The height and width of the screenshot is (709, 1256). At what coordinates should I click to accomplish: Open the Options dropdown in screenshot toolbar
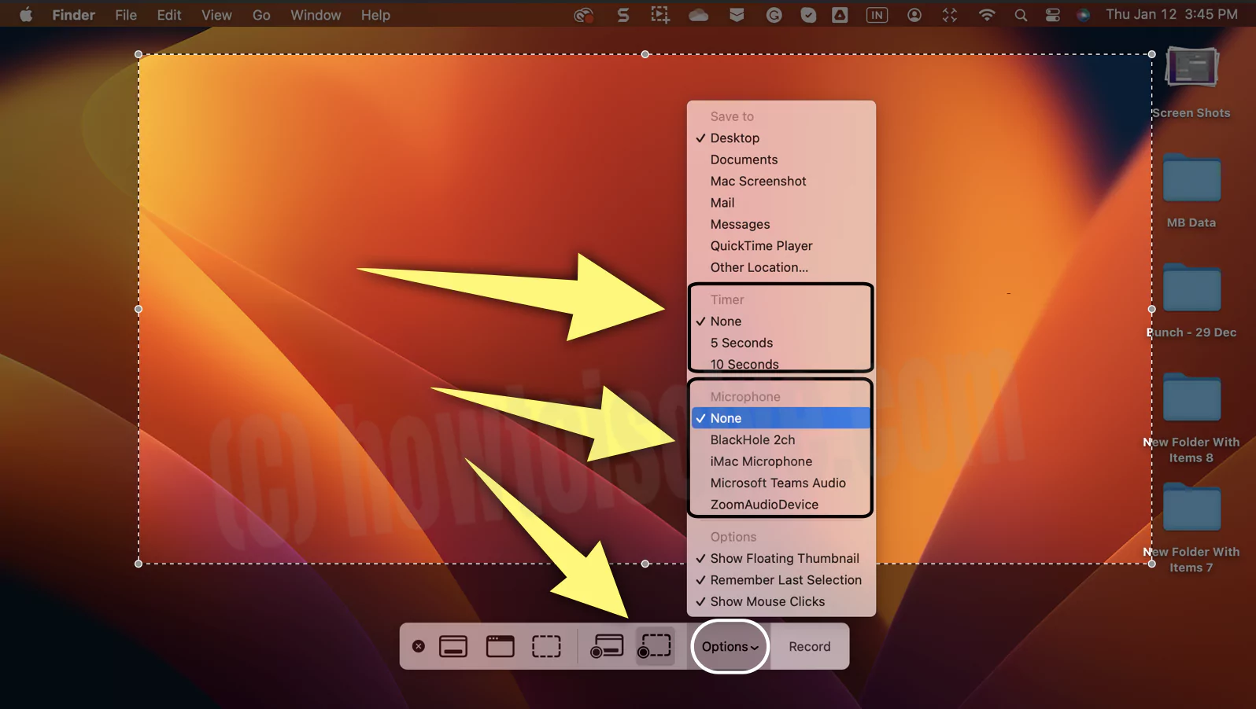(x=730, y=646)
